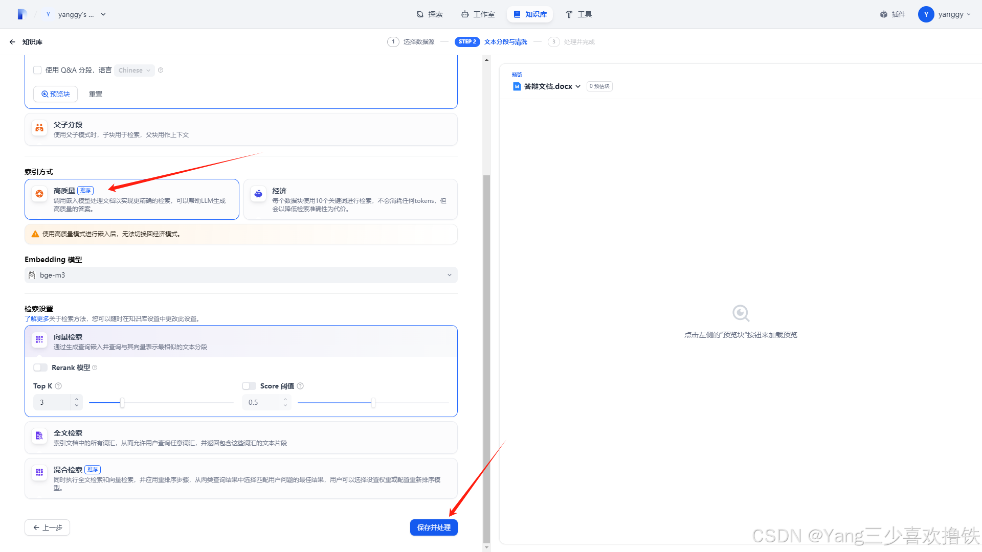
Task: Select 全文检索 retrieval option
Action: [x=241, y=438]
